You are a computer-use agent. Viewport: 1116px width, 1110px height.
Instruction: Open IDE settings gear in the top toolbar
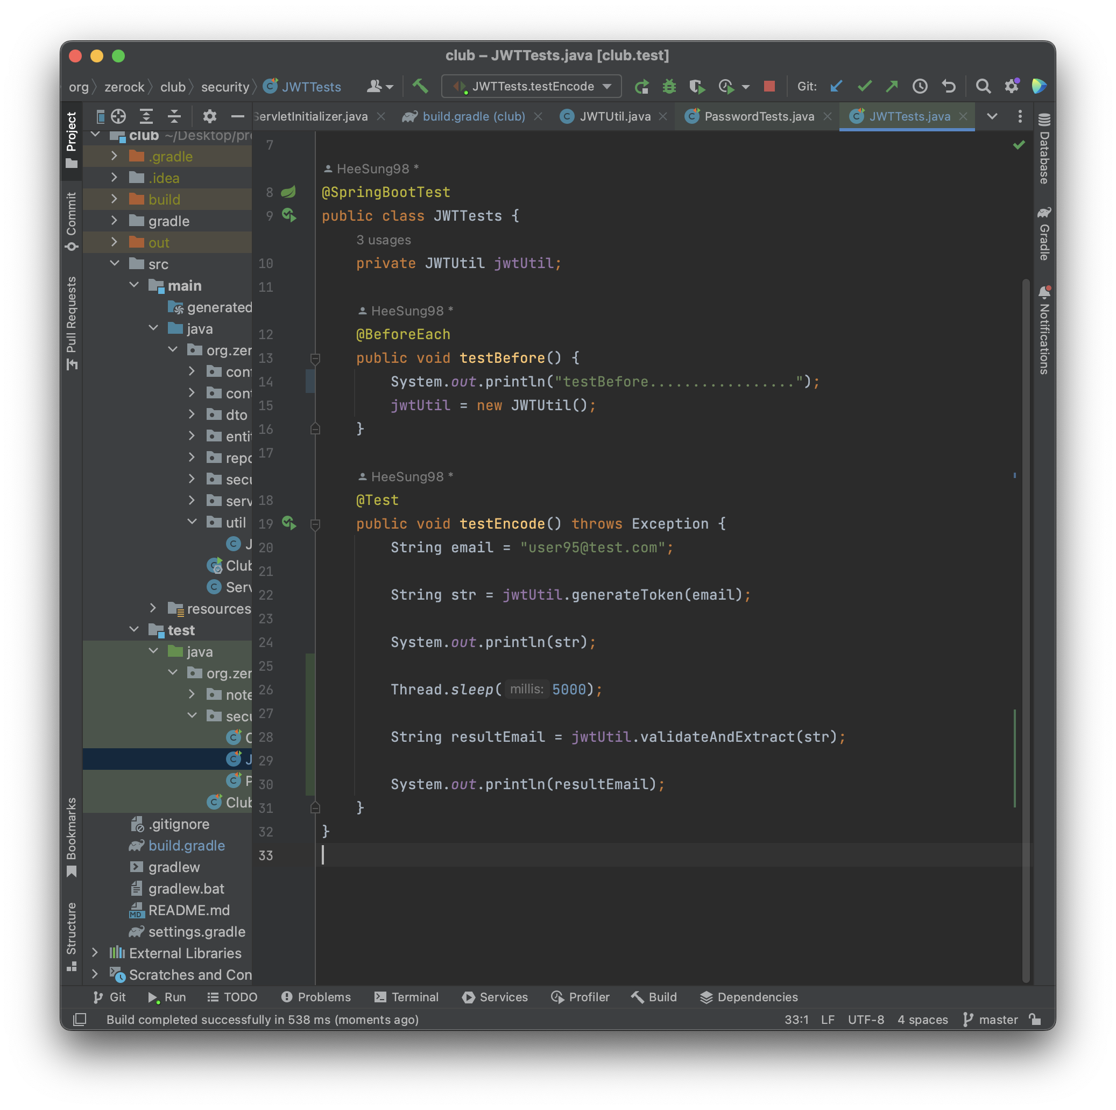coord(1012,87)
